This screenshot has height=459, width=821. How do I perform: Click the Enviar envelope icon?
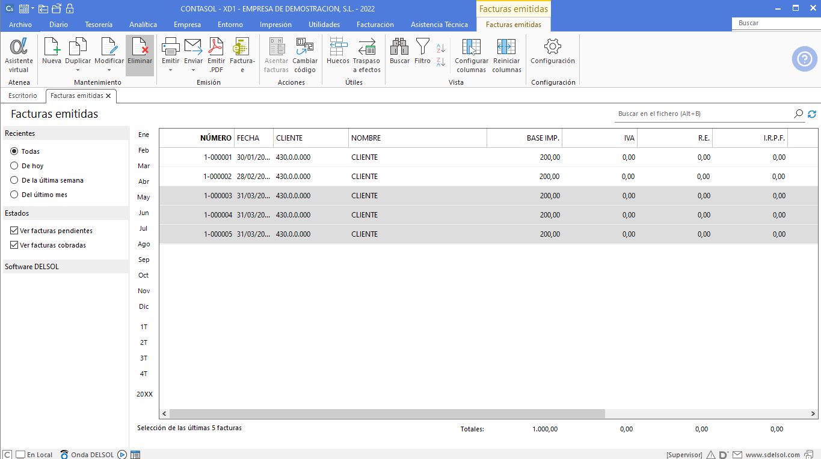click(193, 47)
